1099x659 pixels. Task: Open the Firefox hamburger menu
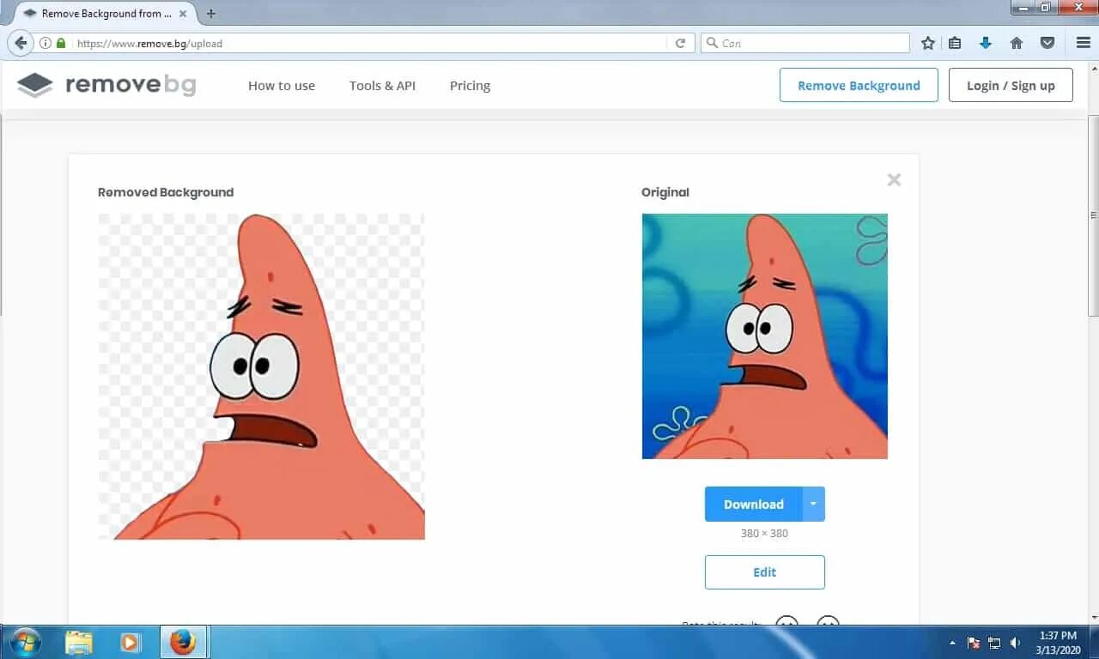point(1083,43)
